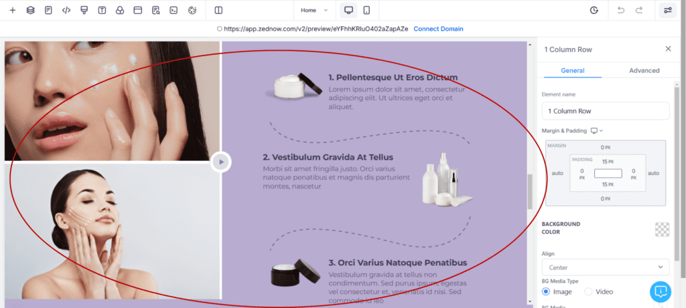Image resolution: width=686 pixels, height=308 pixels.
Task: Click the 'Morbi sit amet fringilla' paragraph
Action: (336, 178)
